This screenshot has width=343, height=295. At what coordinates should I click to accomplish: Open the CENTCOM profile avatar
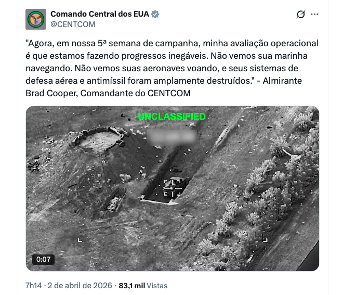click(x=36, y=19)
